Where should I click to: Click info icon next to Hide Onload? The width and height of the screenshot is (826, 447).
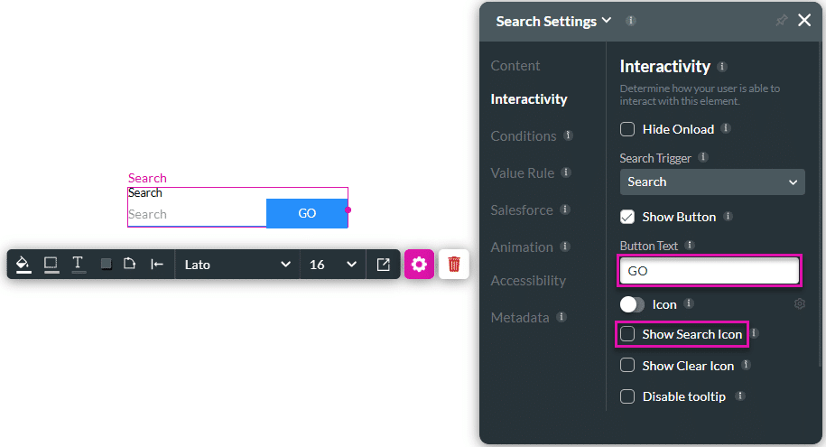[726, 128]
